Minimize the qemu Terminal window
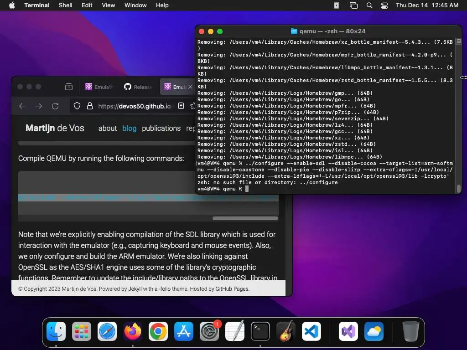 (211, 31)
